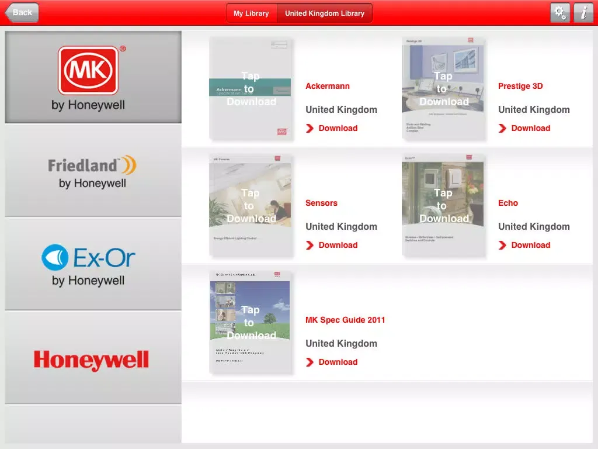Click United Kingdom text under Ackermann
Image resolution: width=598 pixels, height=449 pixels.
click(341, 110)
